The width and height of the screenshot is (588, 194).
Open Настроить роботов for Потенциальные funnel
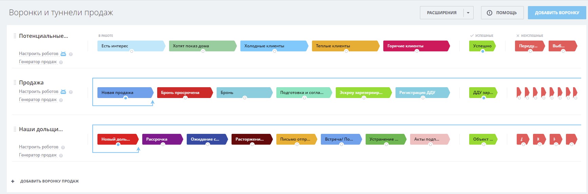[x=39, y=54]
